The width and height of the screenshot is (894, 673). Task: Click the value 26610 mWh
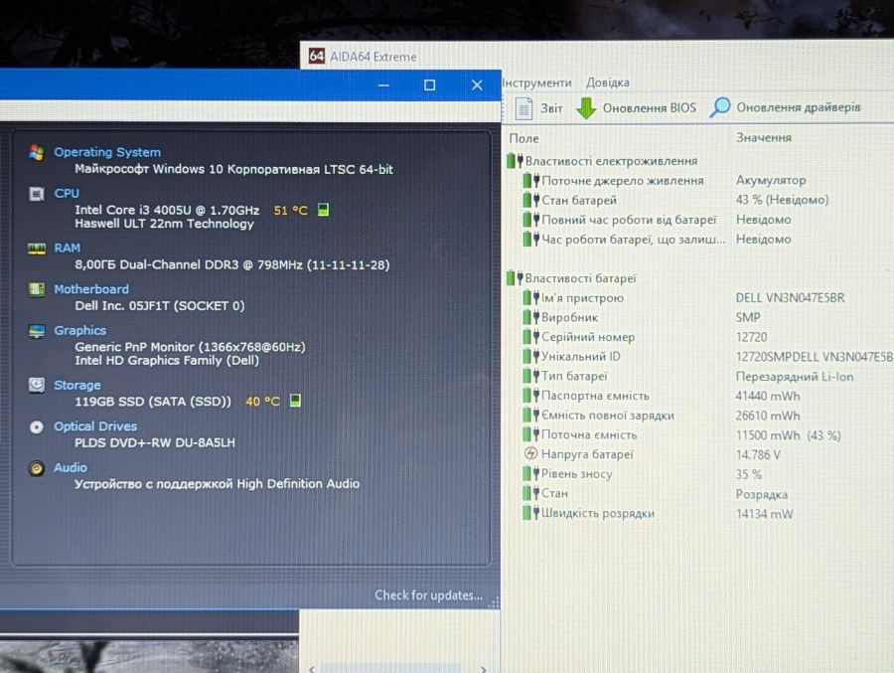(x=768, y=416)
